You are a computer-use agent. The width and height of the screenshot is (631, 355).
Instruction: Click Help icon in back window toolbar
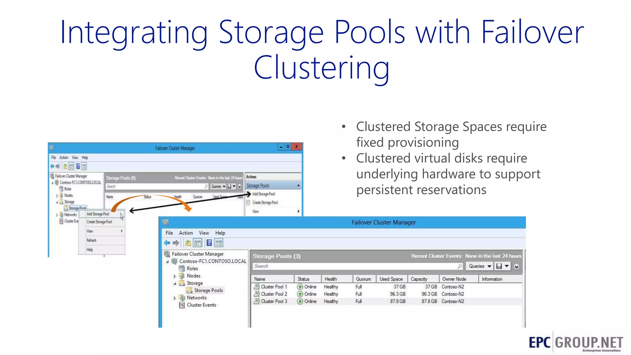(78, 166)
